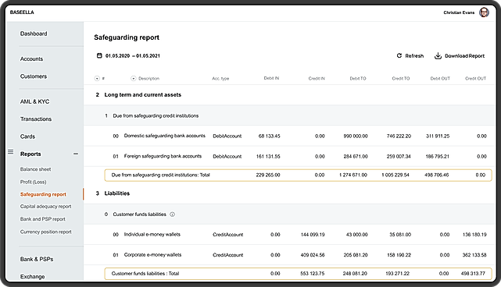Click info icon beside Customer funds liabilities
501x287 pixels.
[x=172, y=214]
